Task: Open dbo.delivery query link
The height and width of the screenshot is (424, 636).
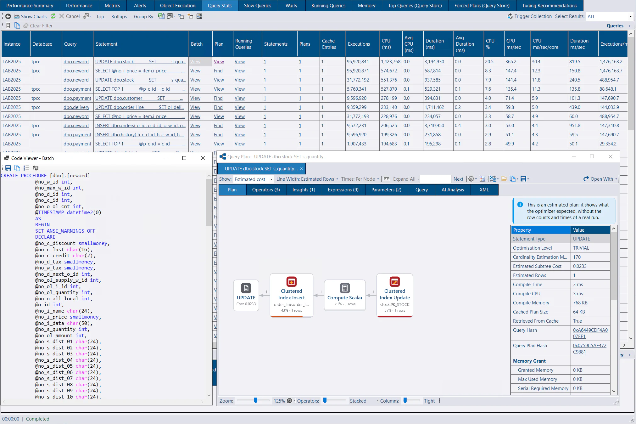Action: [x=76, y=107]
